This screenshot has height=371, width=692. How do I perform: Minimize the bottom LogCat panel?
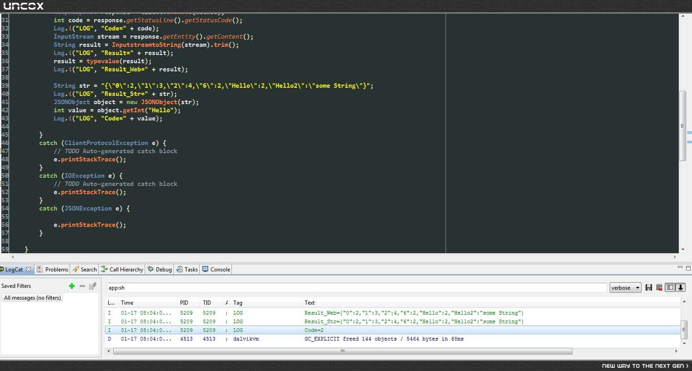click(x=680, y=267)
